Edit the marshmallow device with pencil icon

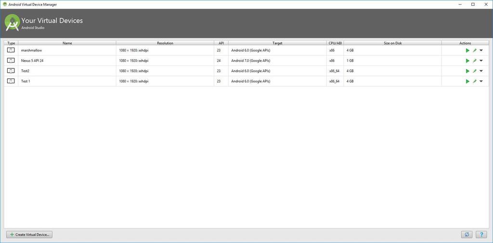(474, 51)
